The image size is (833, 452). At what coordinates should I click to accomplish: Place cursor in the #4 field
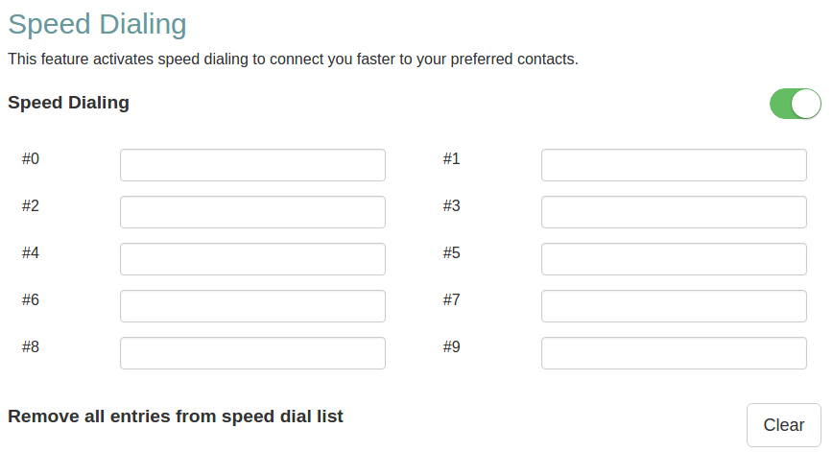click(x=252, y=259)
